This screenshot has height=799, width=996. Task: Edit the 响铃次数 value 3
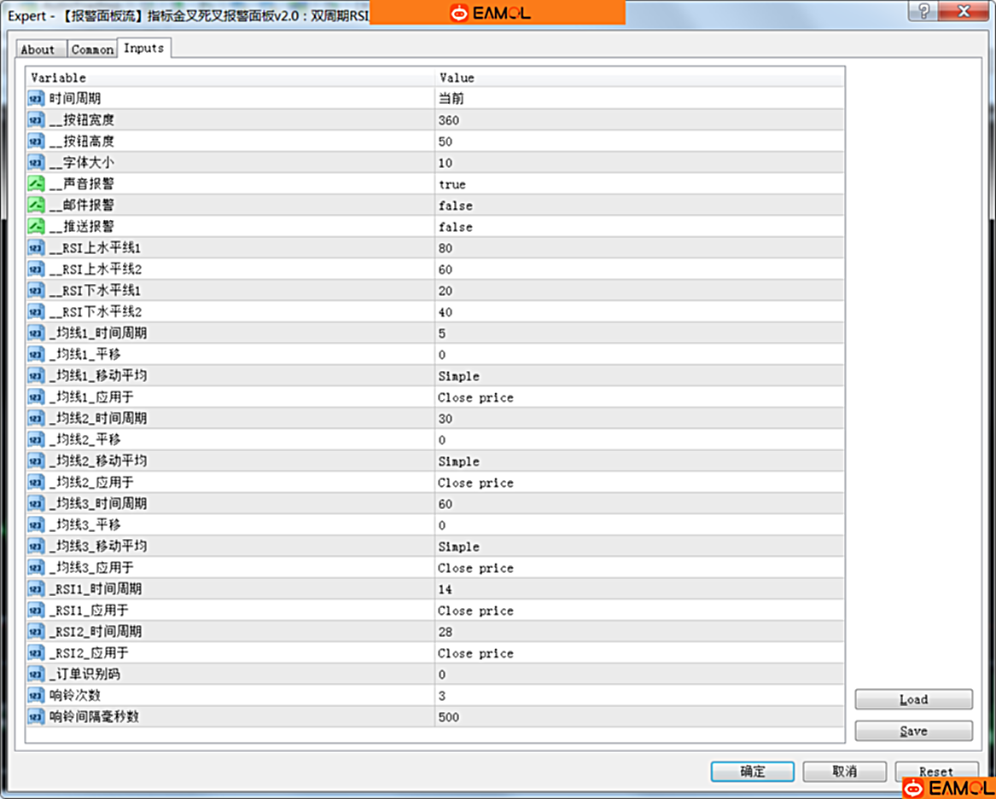[x=639, y=696]
